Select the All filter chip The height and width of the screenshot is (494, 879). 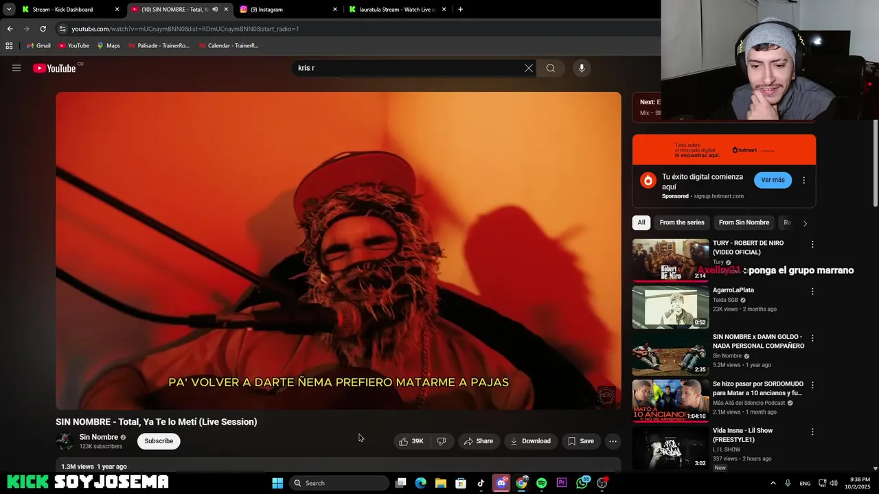point(641,222)
